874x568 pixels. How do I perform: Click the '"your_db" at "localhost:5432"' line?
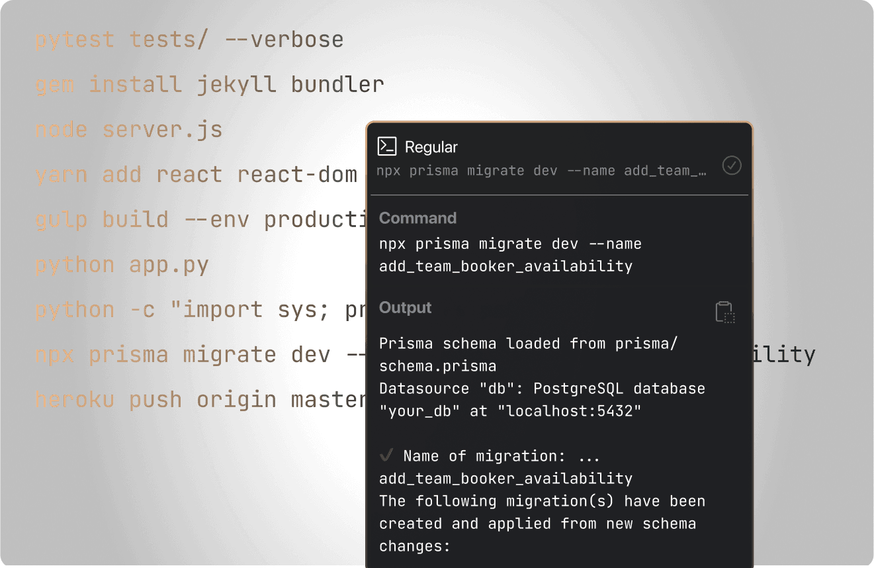(x=510, y=411)
